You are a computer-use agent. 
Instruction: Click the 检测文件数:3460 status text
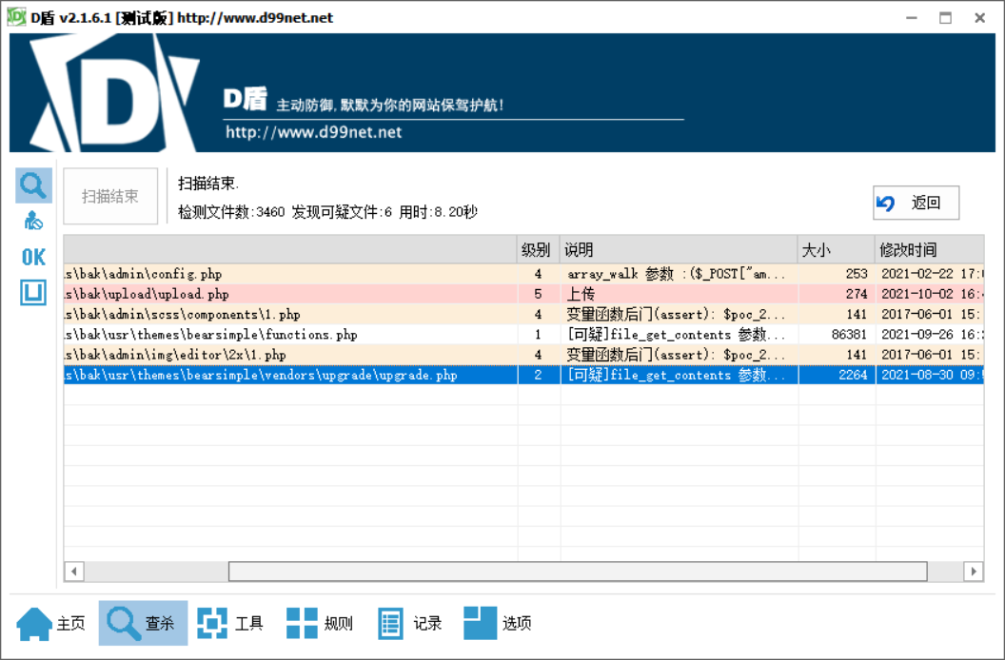[231, 212]
